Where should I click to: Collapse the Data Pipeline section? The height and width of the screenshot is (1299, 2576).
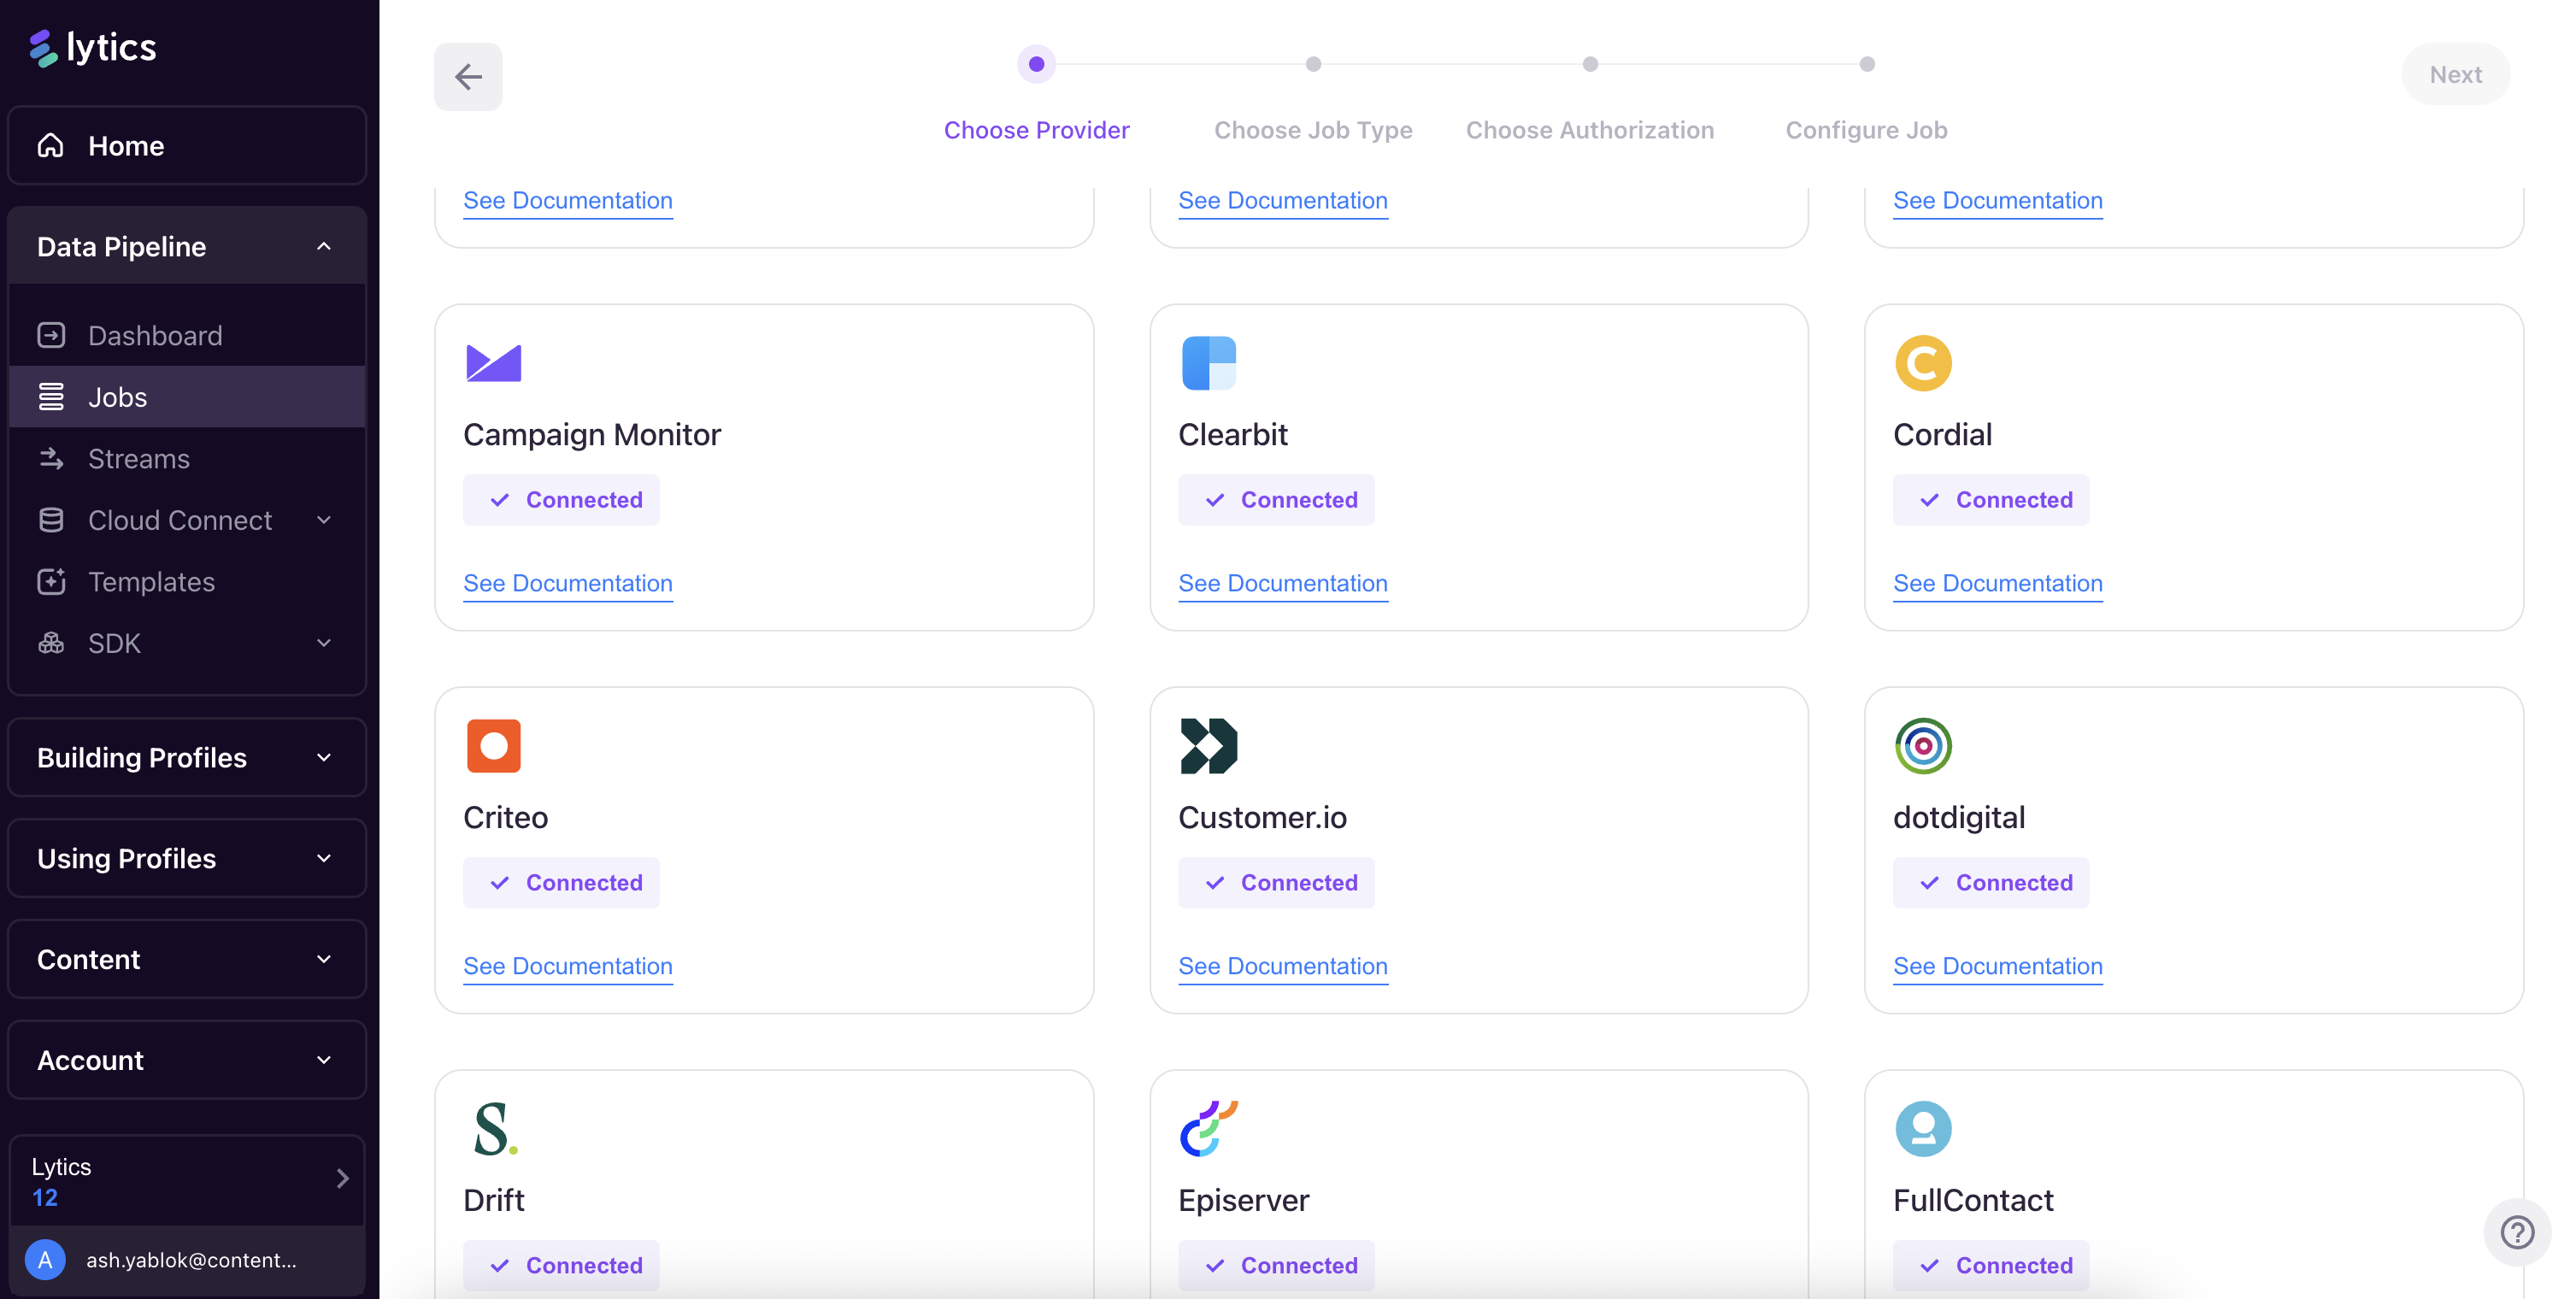click(323, 246)
